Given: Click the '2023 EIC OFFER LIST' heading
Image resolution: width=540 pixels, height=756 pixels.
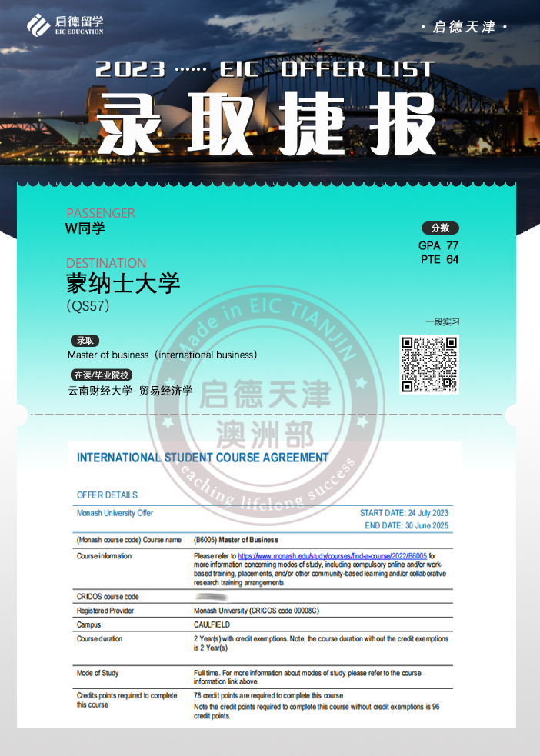Looking at the screenshot, I should [x=265, y=69].
